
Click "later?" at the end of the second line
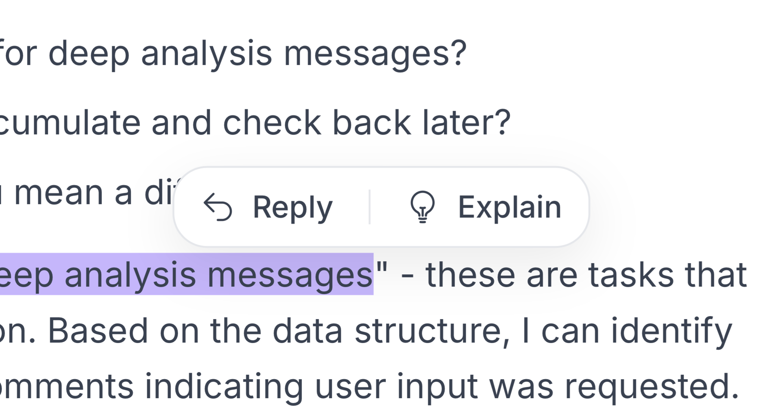[466, 123]
